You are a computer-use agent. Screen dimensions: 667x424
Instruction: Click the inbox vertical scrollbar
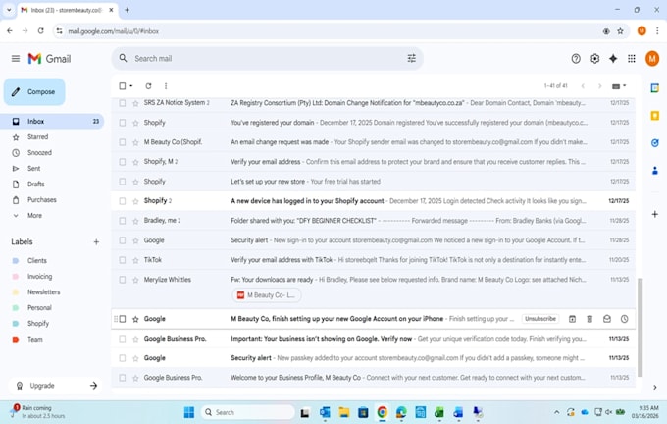(x=640, y=327)
